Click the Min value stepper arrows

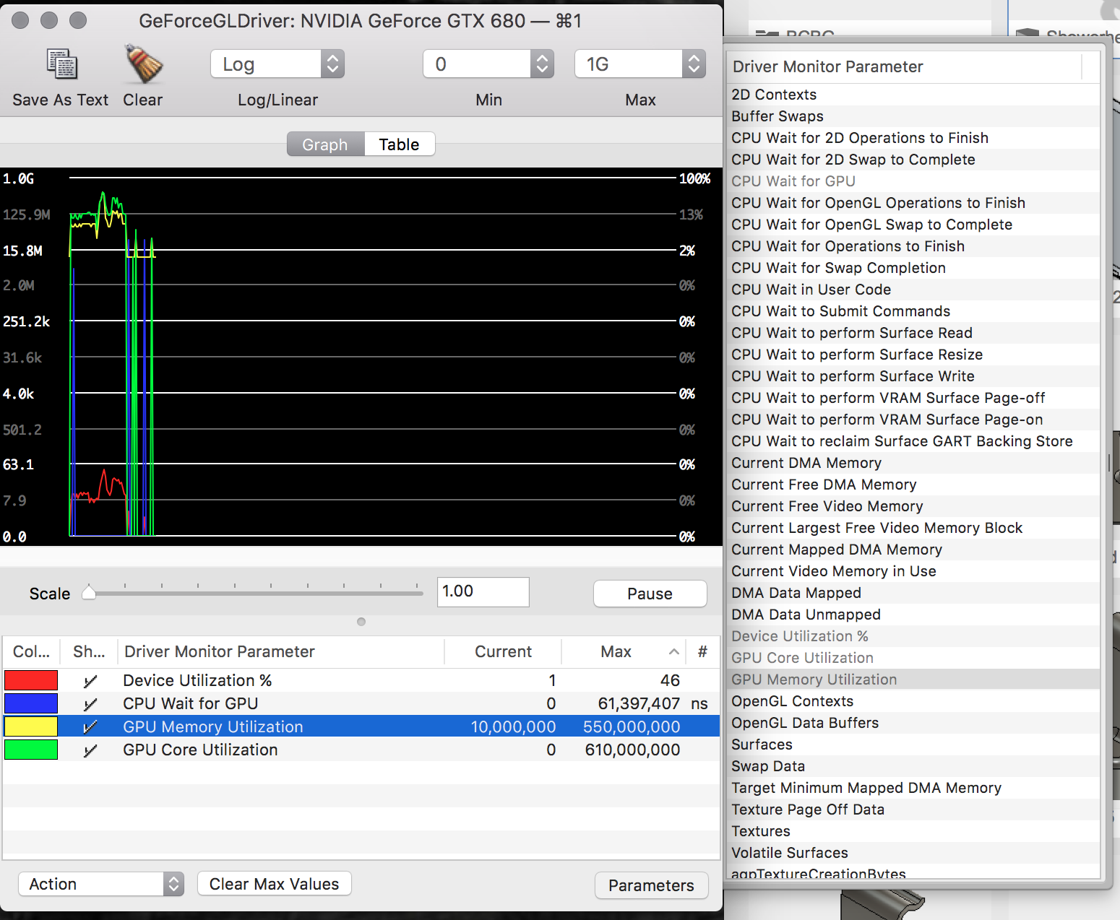542,64
